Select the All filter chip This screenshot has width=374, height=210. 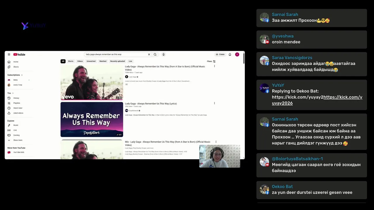63,61
